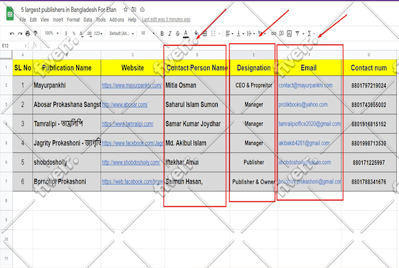The height and width of the screenshot is (268, 399).
Task: Open the name box E12 dropdown
Action: tap(25, 46)
